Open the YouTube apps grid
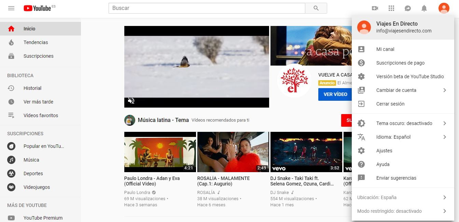 391,8
